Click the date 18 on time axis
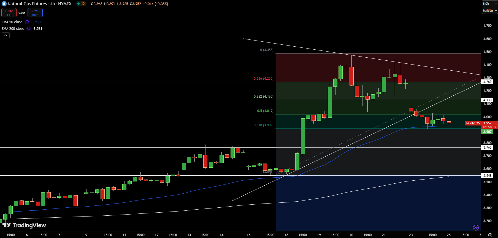 (286, 235)
